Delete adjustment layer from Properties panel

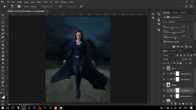coord(191,47)
